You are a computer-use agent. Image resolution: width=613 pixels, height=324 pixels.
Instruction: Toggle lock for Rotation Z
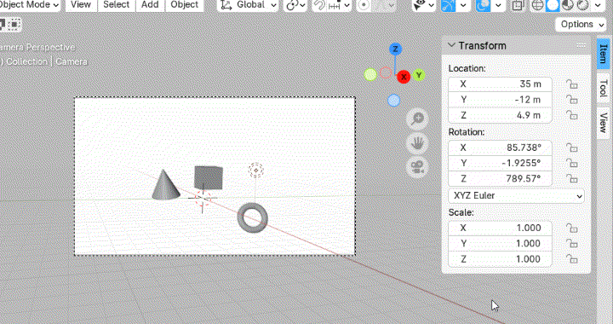point(572,179)
